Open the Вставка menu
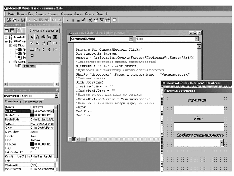Screen dimensions: 234x176 (x=41, y=14)
